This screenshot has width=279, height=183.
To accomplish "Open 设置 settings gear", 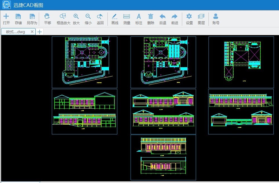I will pyautogui.click(x=189, y=19).
